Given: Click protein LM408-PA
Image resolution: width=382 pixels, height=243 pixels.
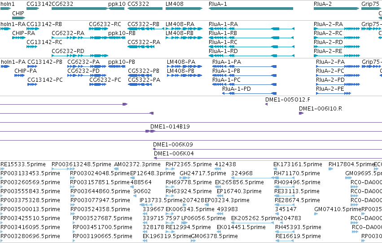Looking at the screenshot, I should click(x=181, y=62).
